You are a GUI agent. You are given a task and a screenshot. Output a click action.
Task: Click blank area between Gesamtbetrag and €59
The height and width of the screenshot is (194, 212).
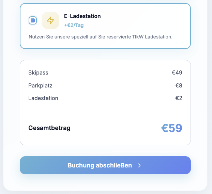point(116,128)
